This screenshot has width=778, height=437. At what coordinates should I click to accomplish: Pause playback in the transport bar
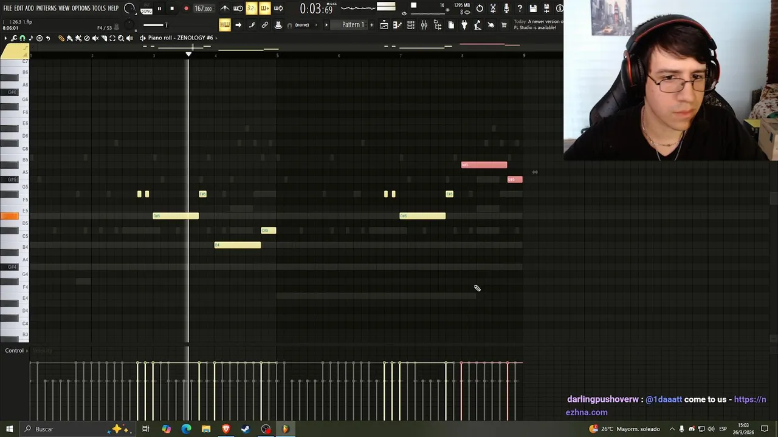point(159,8)
